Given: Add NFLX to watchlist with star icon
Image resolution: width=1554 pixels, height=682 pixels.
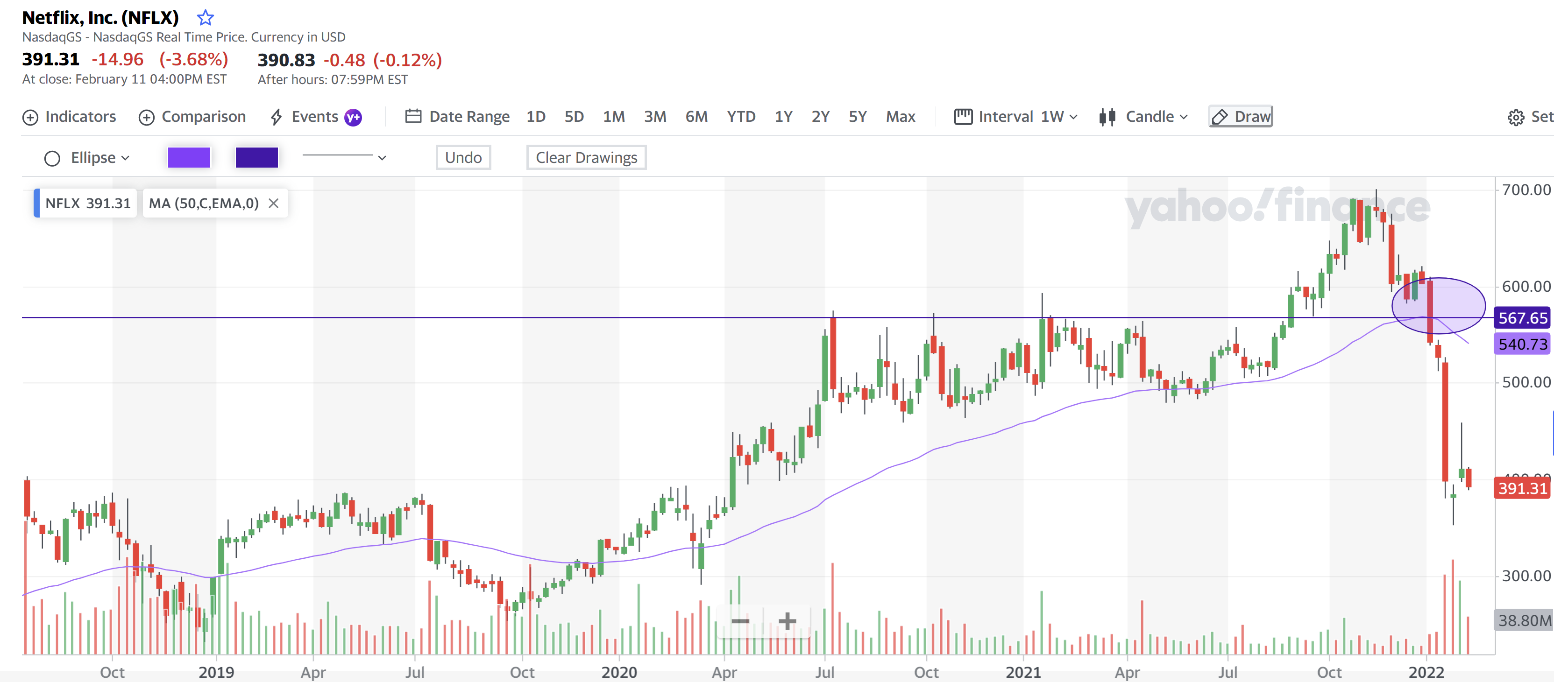Looking at the screenshot, I should (x=205, y=17).
